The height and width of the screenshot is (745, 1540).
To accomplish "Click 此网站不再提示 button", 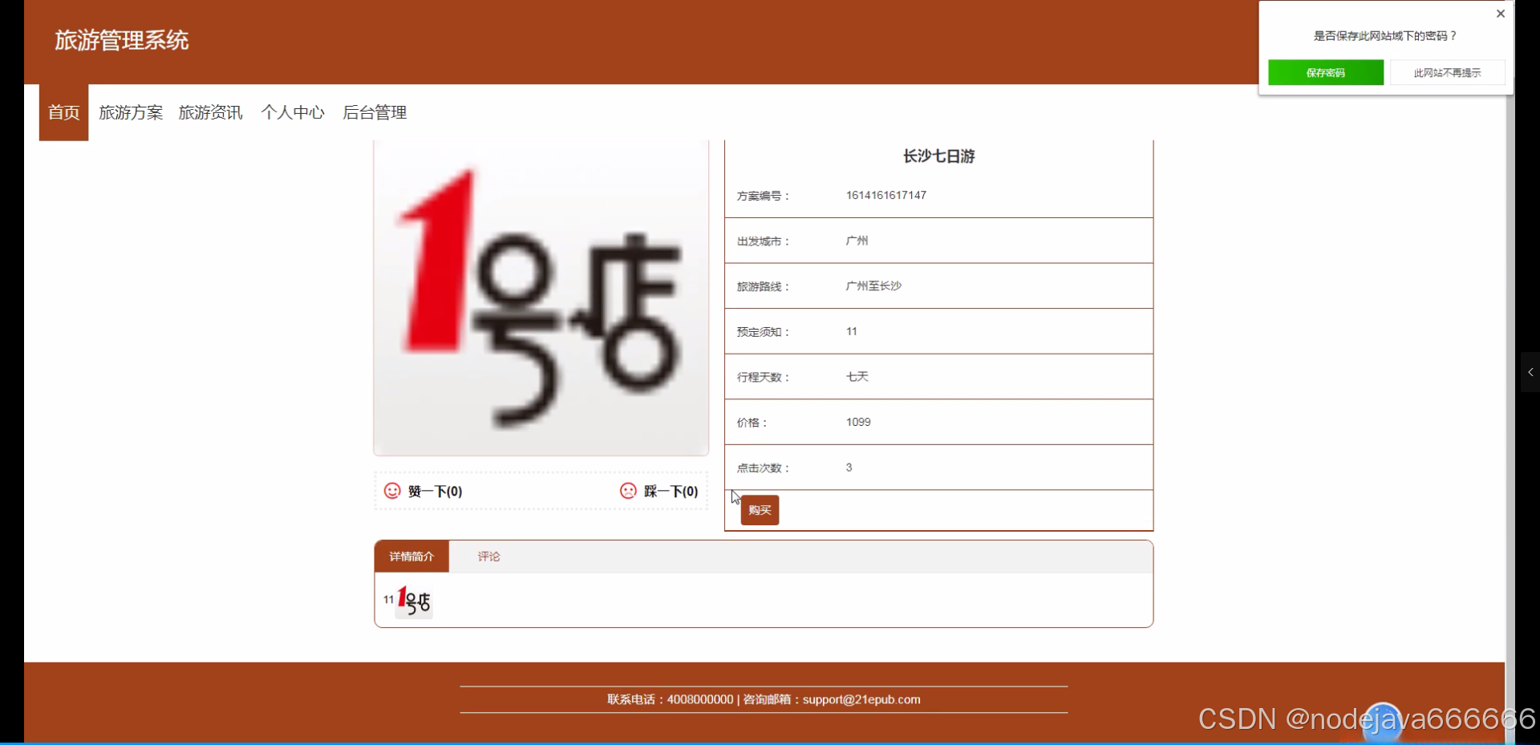I will pyautogui.click(x=1447, y=73).
